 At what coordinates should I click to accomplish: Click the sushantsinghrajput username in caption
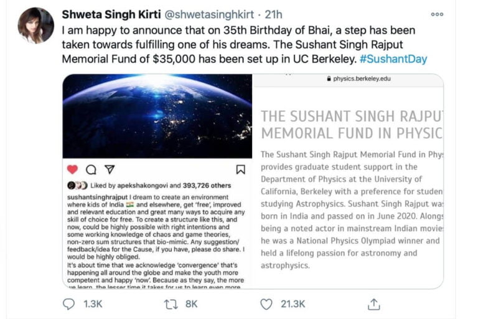click(x=96, y=196)
